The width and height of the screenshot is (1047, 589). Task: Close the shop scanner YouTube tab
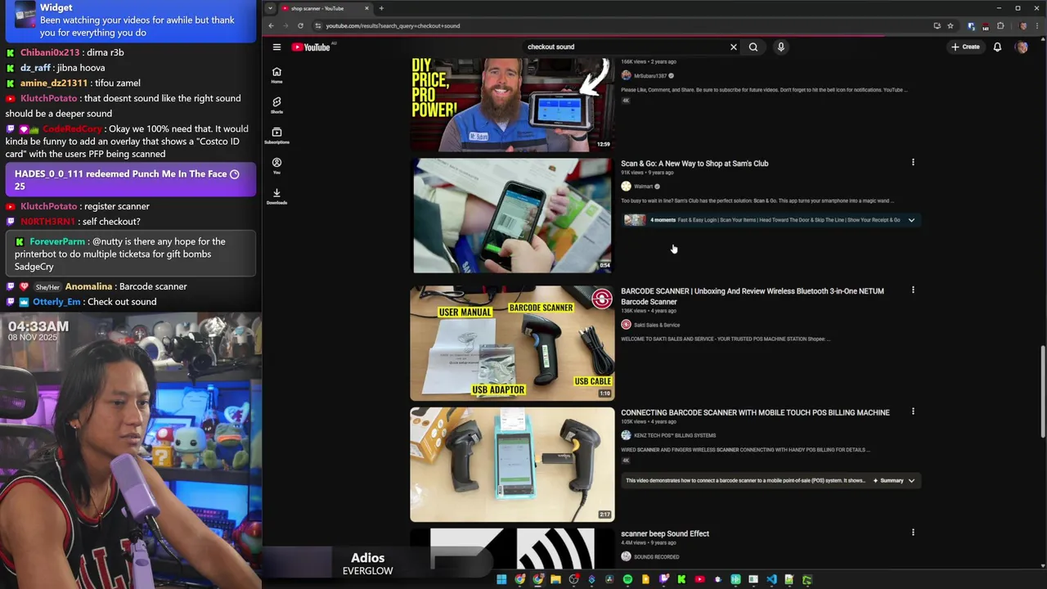[366, 8]
